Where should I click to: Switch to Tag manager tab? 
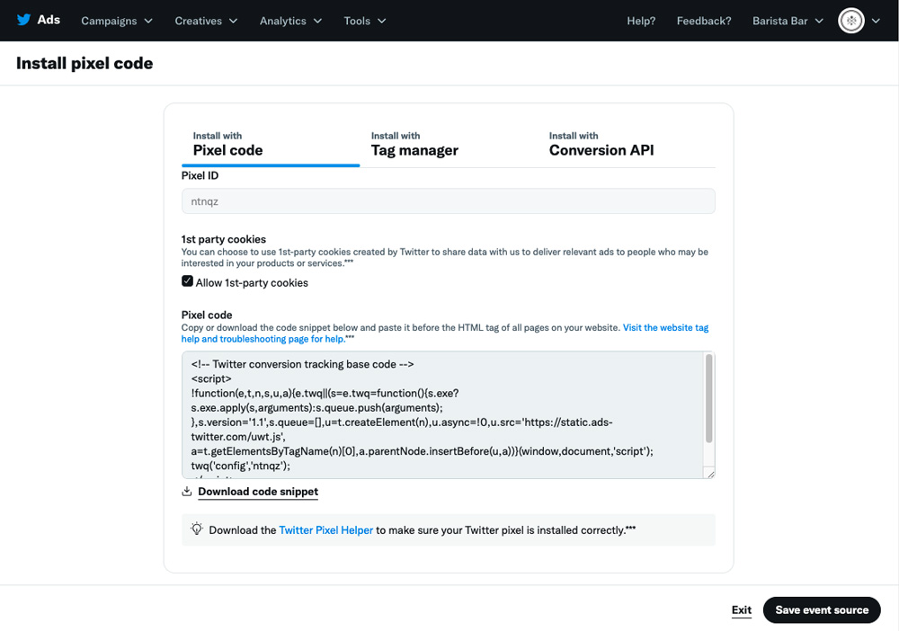coord(414,145)
